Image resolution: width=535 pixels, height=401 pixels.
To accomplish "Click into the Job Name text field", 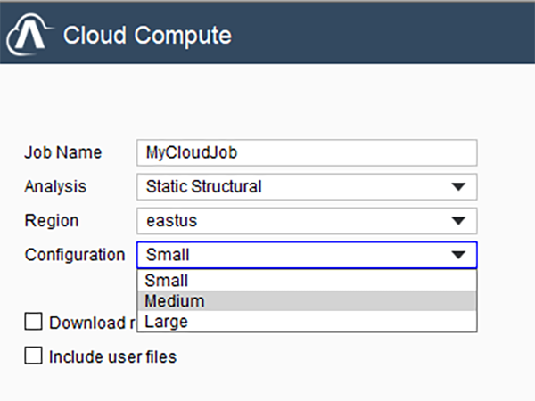I will point(307,152).
